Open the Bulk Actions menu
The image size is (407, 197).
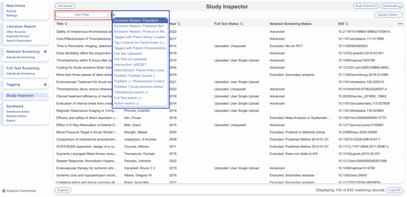click(x=365, y=6)
